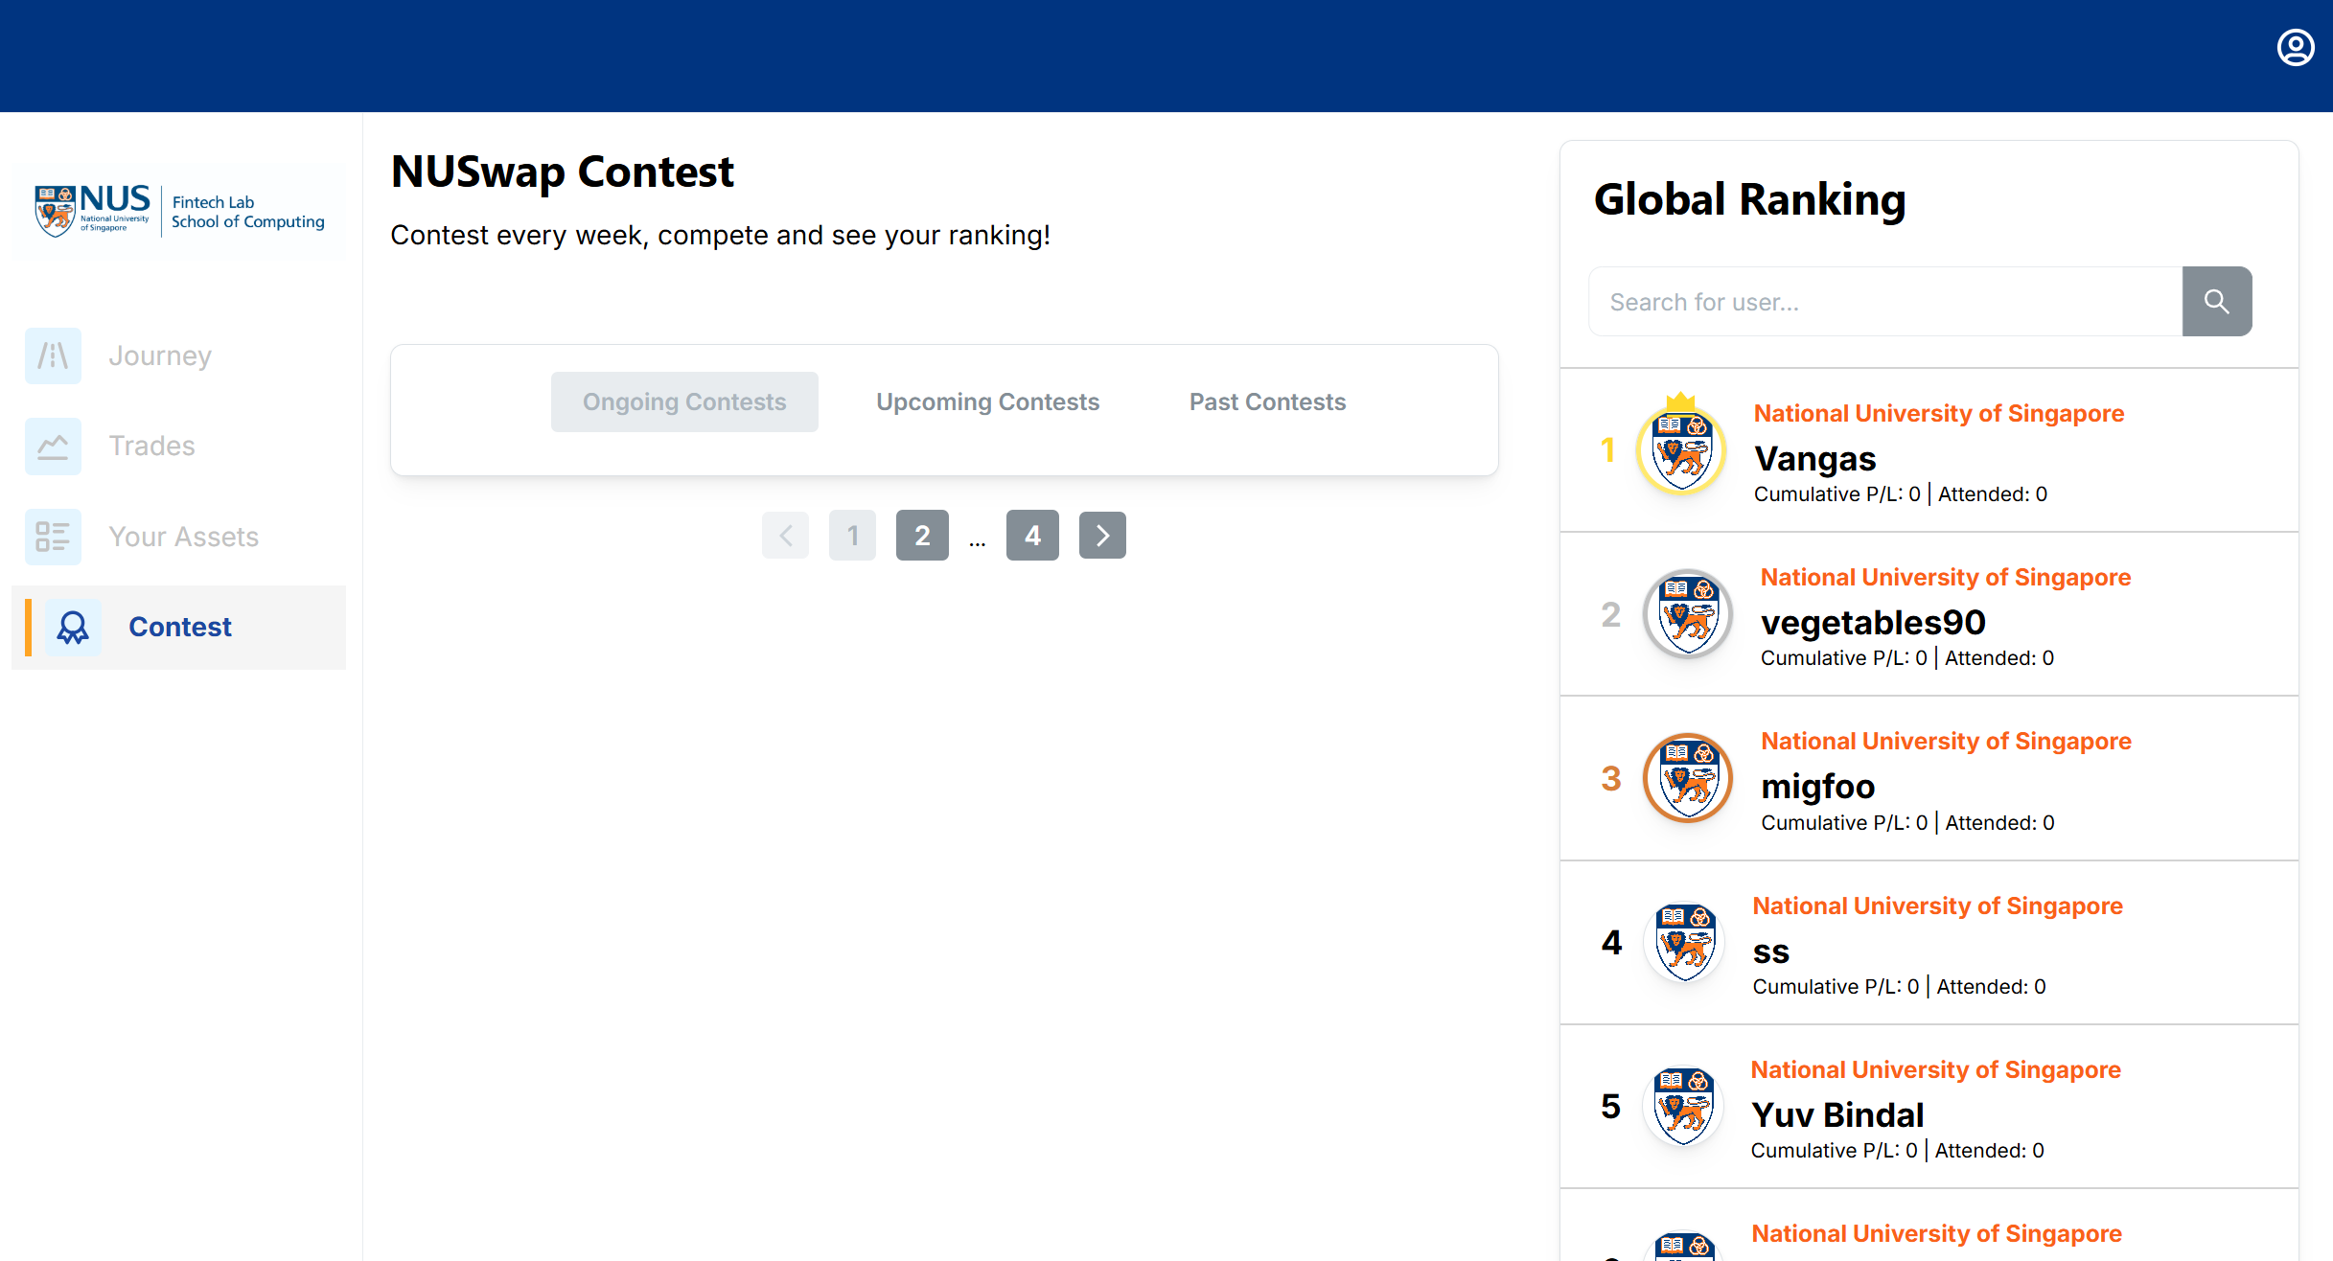Click university name above ss

[1938, 906]
